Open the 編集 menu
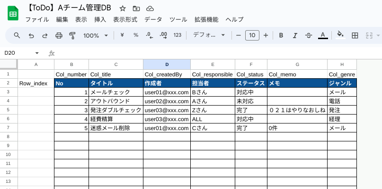Screen dimensions: 382x189 [62, 20]
